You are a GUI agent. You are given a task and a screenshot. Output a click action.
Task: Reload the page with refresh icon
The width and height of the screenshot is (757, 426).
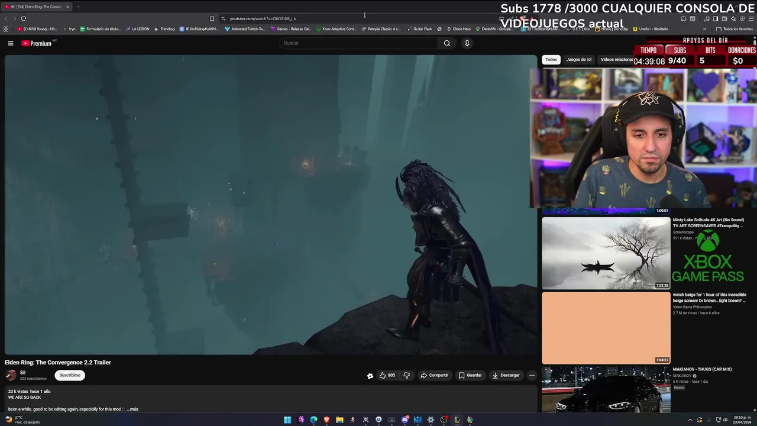pos(24,18)
